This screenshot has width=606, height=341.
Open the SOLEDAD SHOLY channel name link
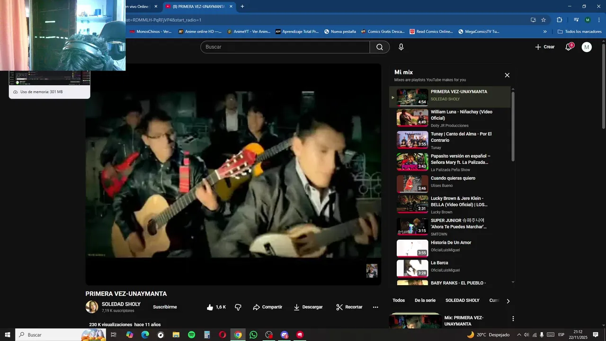(121, 304)
